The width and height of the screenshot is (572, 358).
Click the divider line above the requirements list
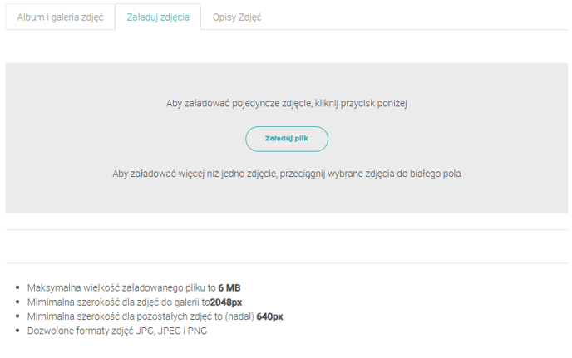click(286, 263)
